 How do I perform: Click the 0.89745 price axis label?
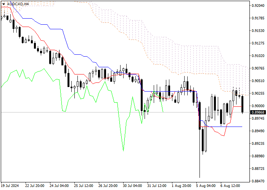(258, 119)
